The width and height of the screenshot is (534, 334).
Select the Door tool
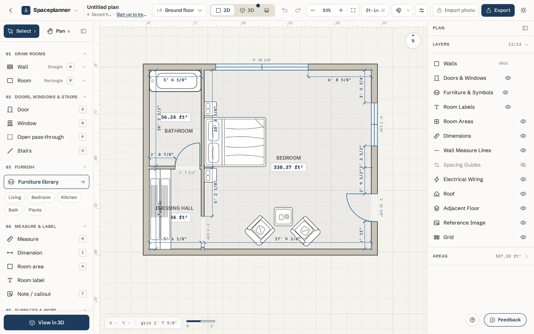(x=46, y=109)
